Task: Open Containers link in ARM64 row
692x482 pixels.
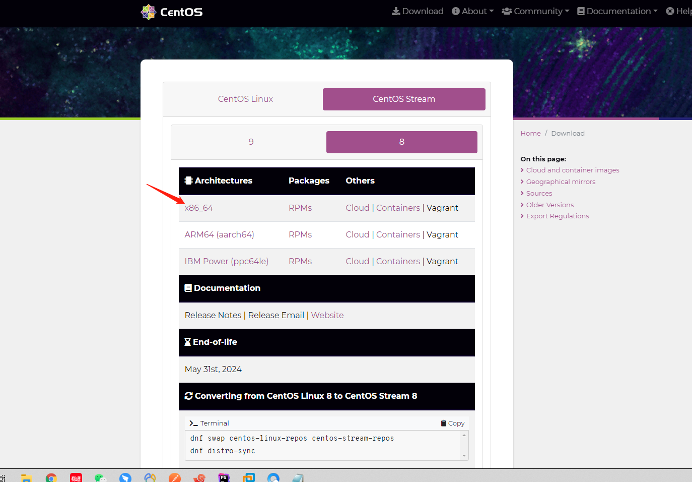Action: 398,234
